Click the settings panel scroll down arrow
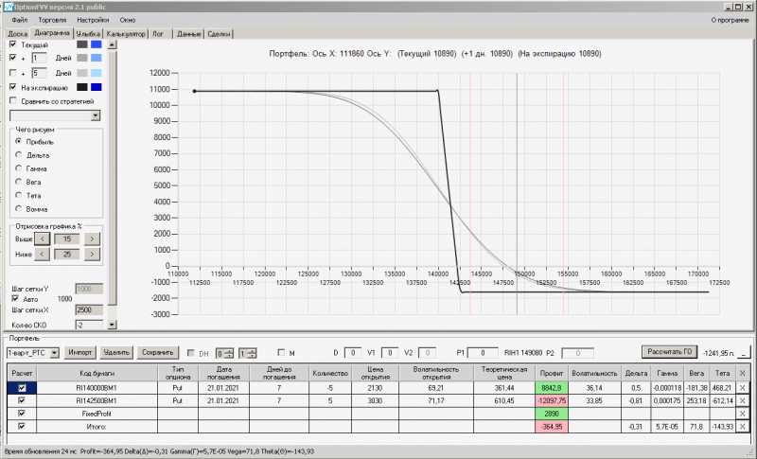The image size is (757, 459). [x=112, y=325]
